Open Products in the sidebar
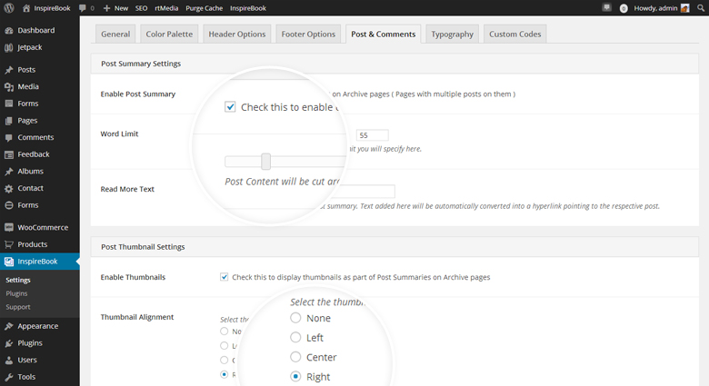Viewport: 709px width, 386px height. point(40,244)
